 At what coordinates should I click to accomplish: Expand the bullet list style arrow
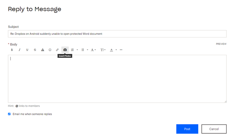87,50
